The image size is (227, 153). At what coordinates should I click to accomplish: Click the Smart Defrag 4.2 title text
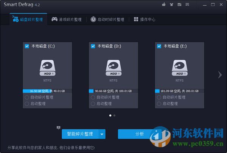(x=22, y=5)
